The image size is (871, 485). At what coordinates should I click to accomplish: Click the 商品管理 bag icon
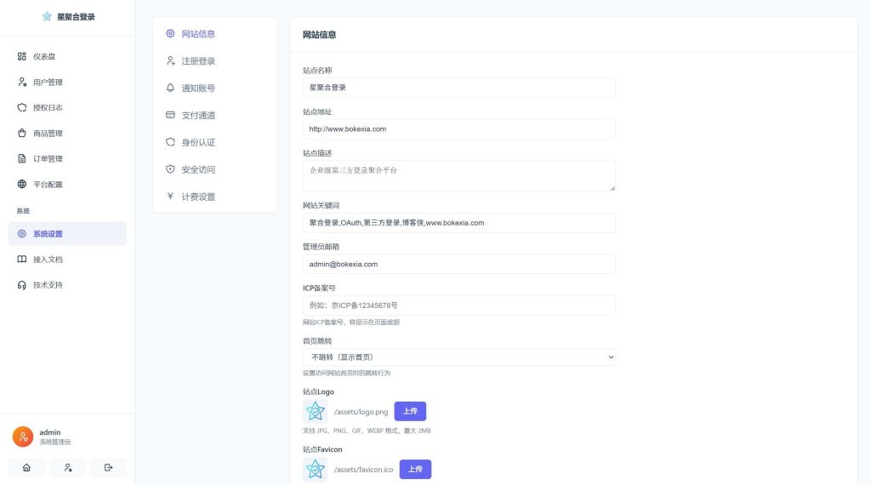[x=21, y=133]
